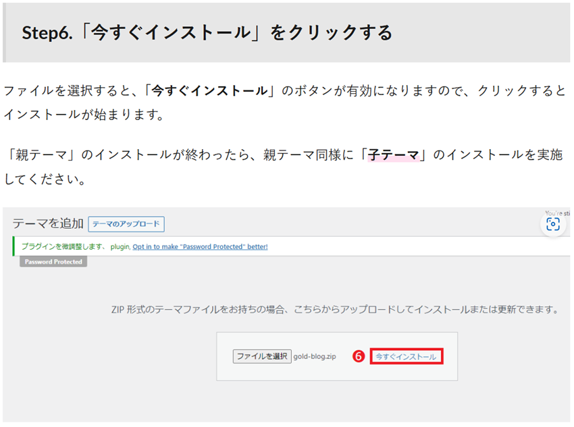The height and width of the screenshot is (427, 574).
Task: Click the You're sti... text at top right
Action: [558, 212]
